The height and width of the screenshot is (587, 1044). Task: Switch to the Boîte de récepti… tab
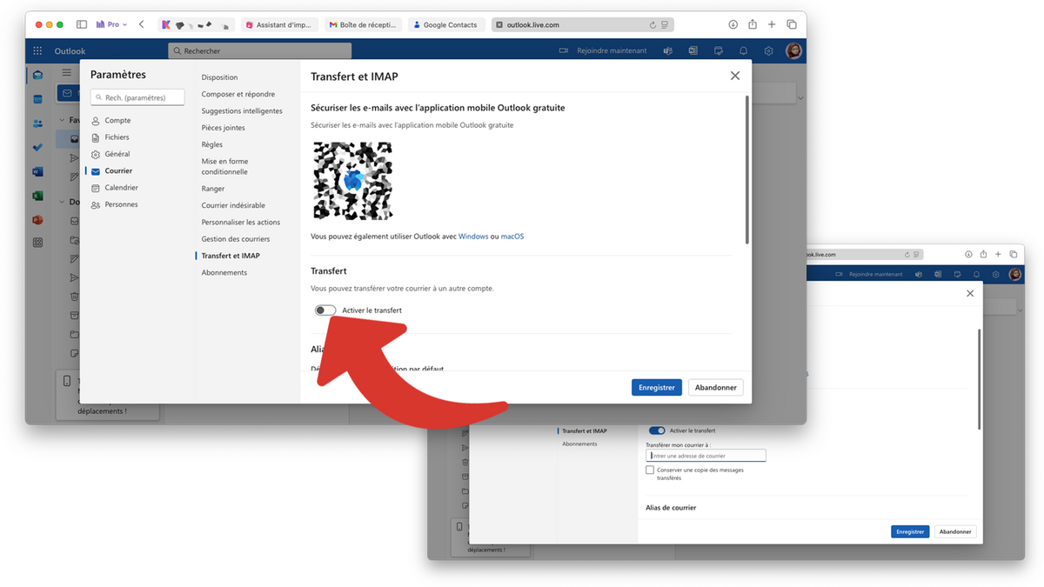tap(363, 25)
